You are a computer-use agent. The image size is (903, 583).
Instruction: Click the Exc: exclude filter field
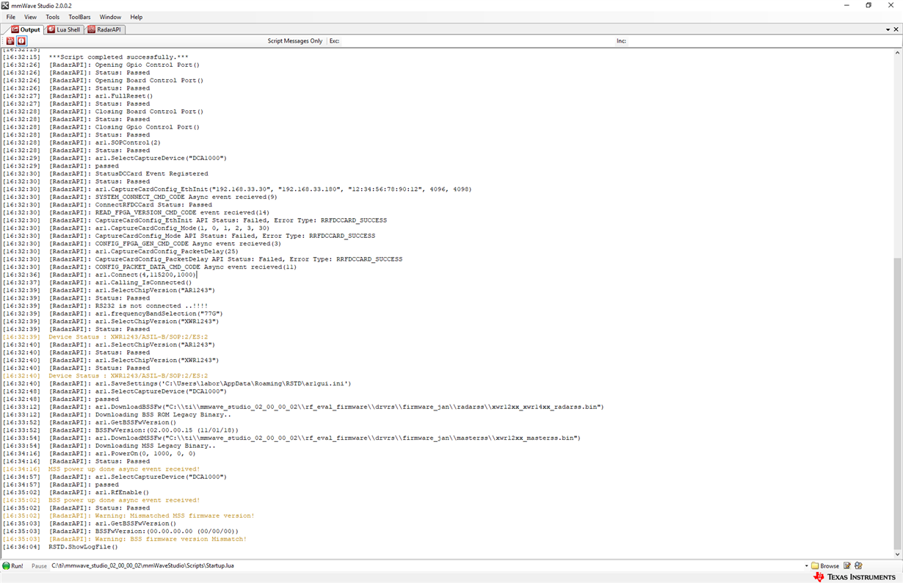coord(477,41)
